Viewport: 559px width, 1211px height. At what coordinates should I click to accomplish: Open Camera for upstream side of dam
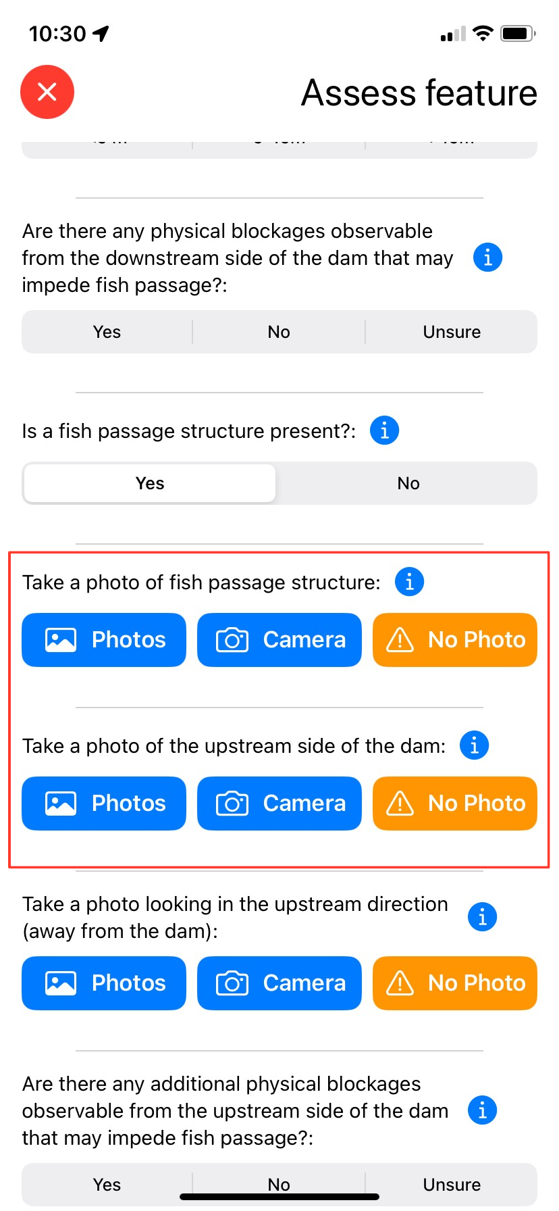[x=279, y=804]
